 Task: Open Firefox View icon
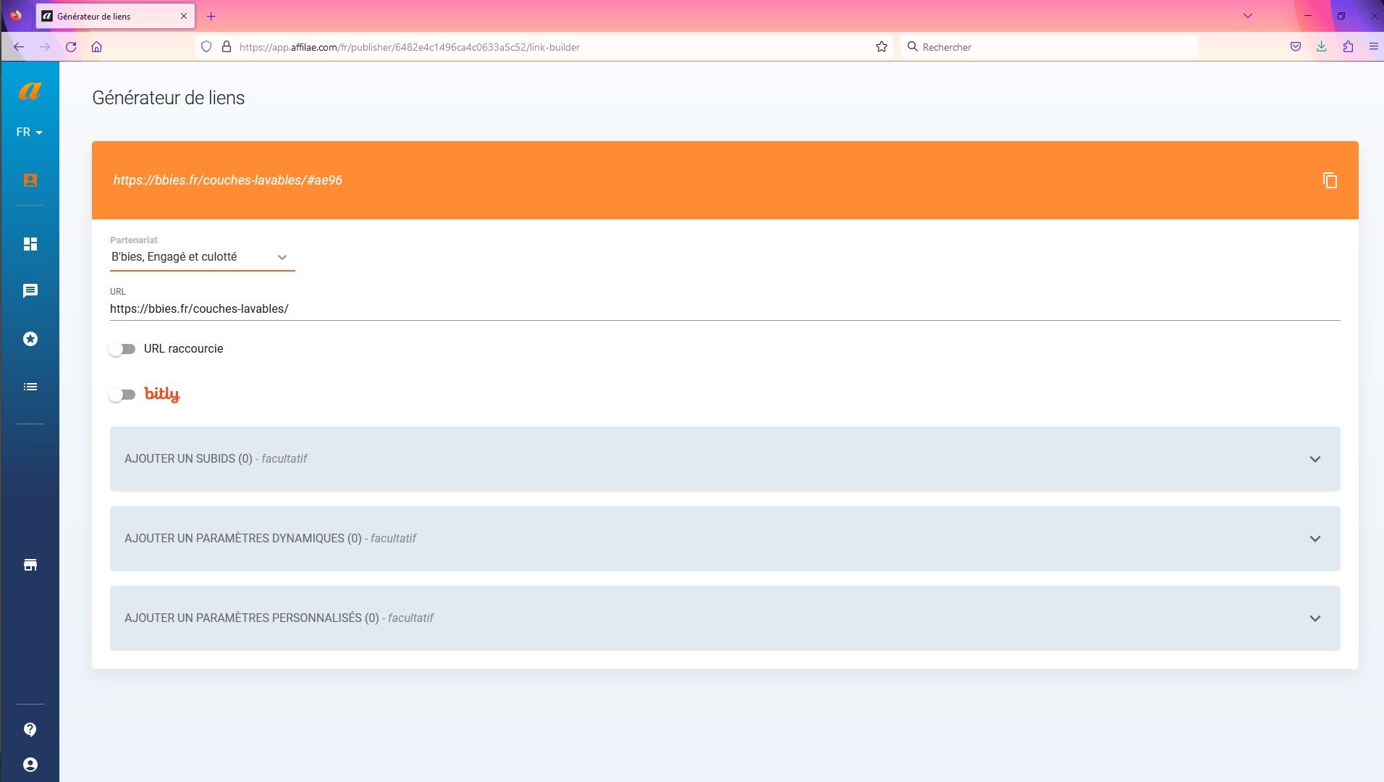tap(16, 16)
